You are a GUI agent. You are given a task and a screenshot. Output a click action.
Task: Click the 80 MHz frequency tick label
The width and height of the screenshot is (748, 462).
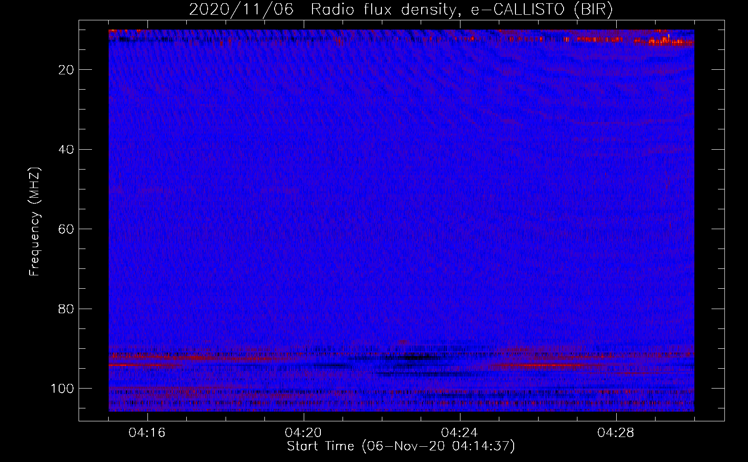[x=67, y=309]
